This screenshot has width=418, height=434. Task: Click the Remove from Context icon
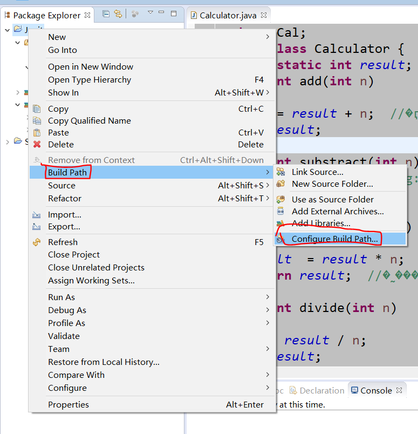pyautogui.click(x=37, y=160)
